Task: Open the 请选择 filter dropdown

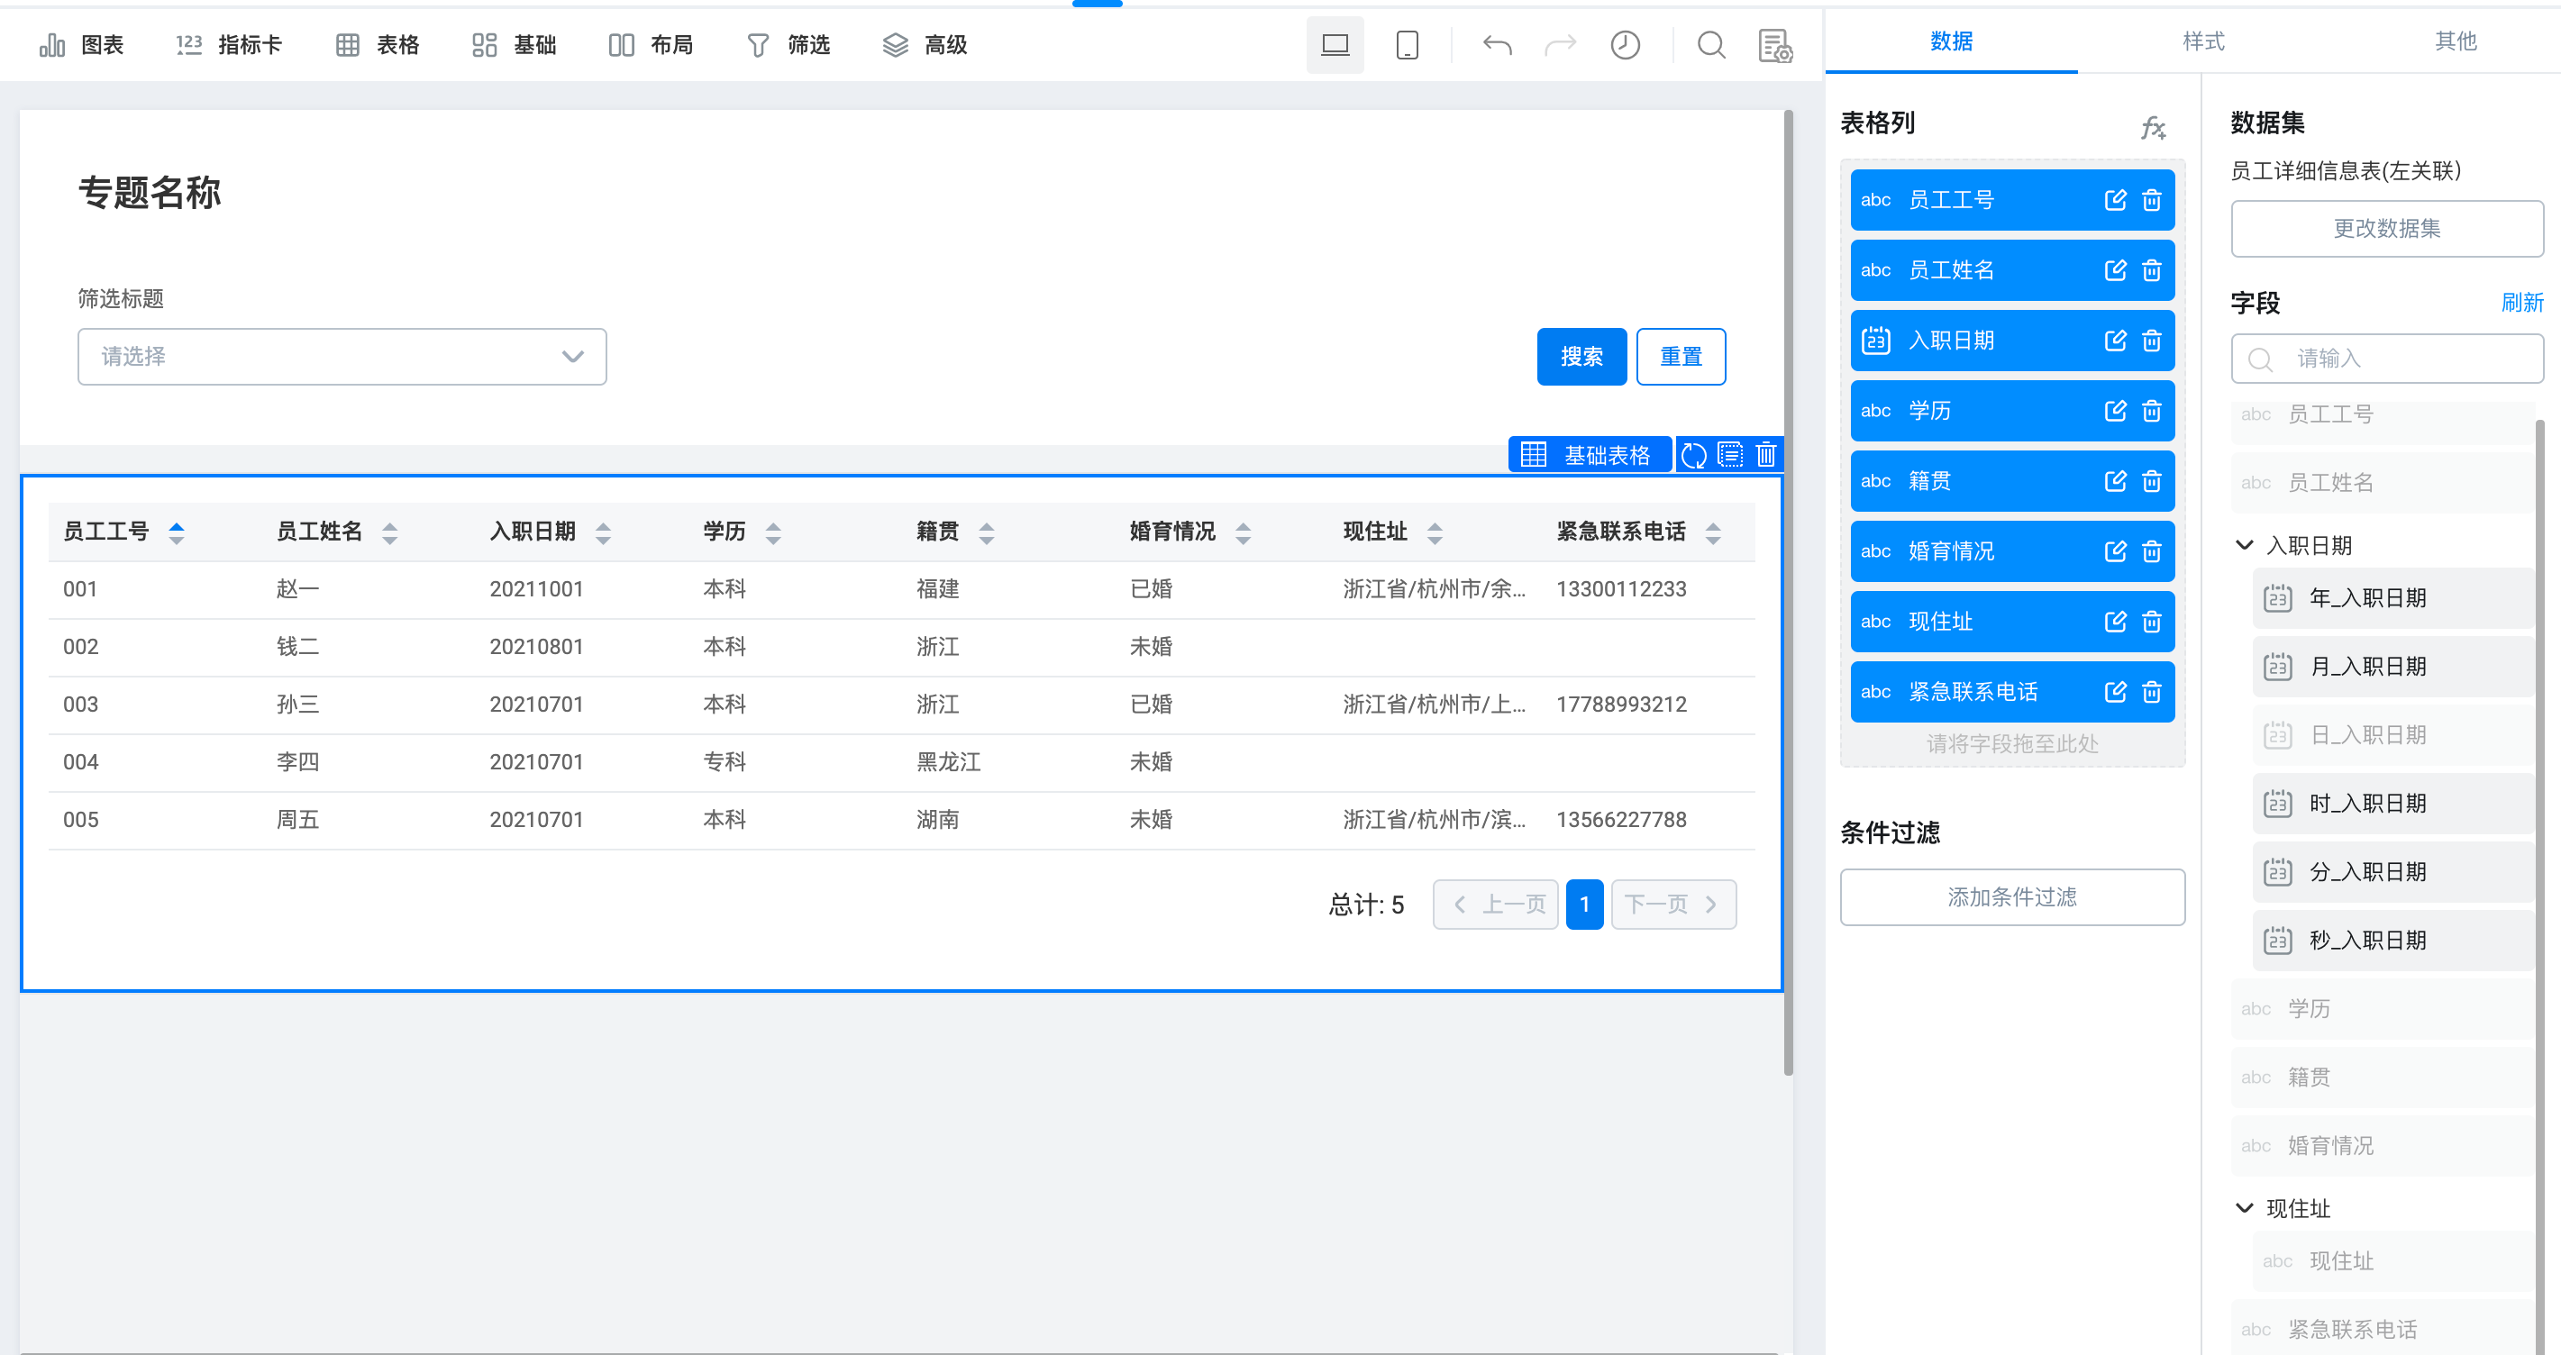Action: 342,357
